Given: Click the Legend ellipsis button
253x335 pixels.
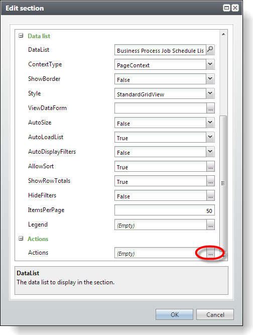Looking at the screenshot, I should (x=210, y=225).
